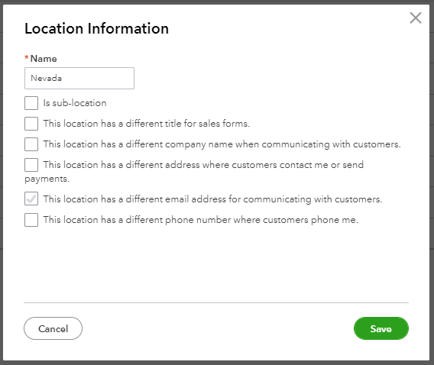Enable the Is sub-location checkbox

(x=31, y=103)
